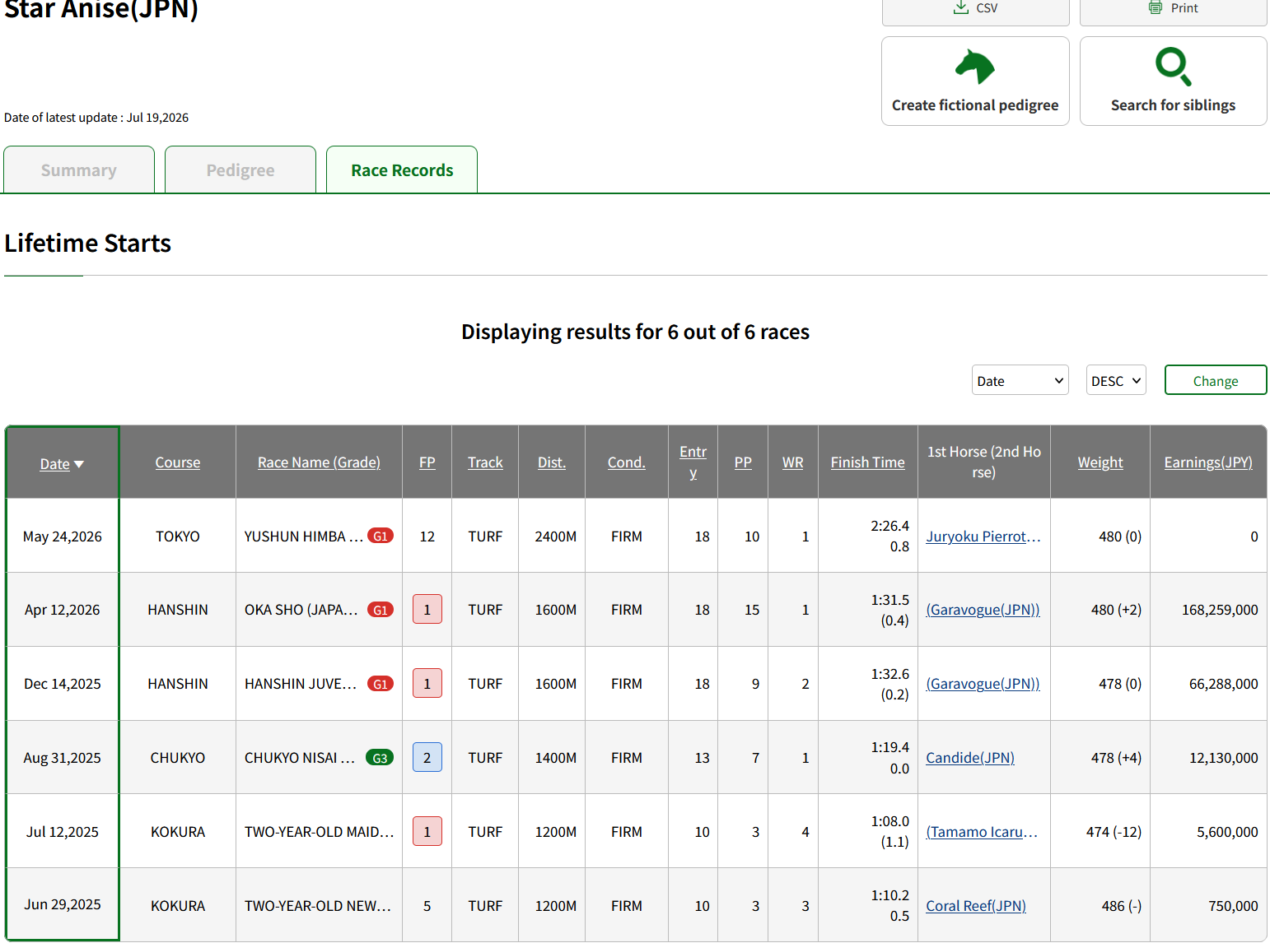Click the TWO-YEAR-OLD MAID... race name
Image resolution: width=1270 pixels, height=943 pixels.
point(320,831)
